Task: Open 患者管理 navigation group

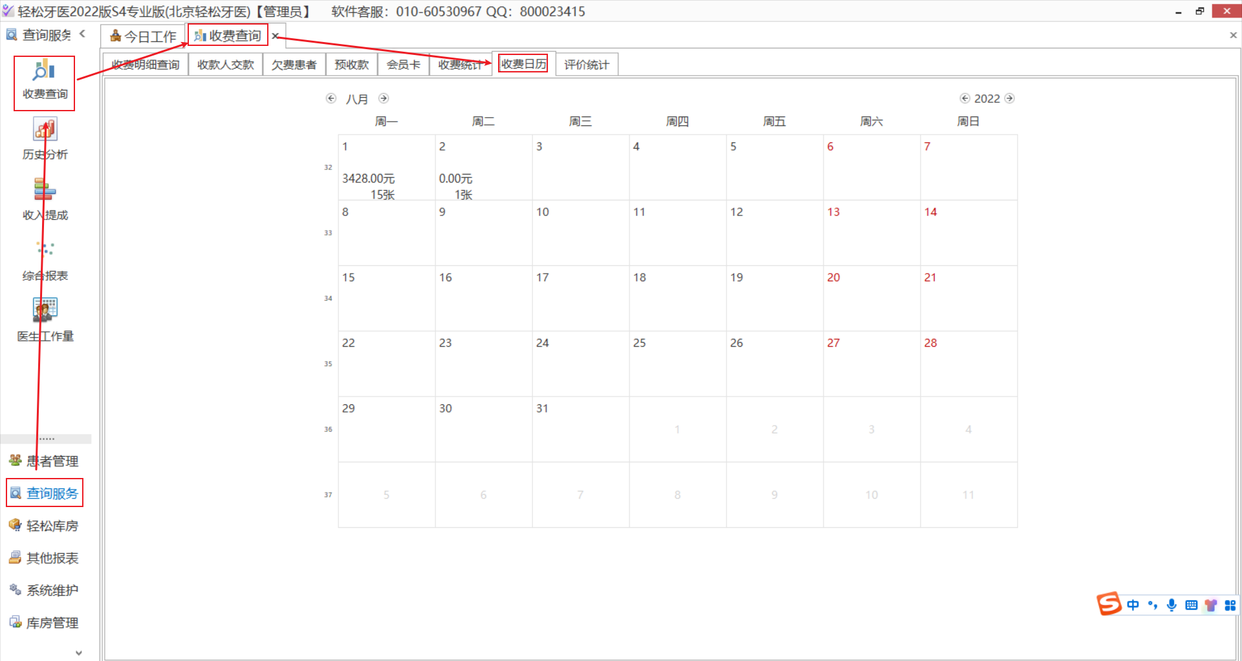Action: [x=45, y=461]
